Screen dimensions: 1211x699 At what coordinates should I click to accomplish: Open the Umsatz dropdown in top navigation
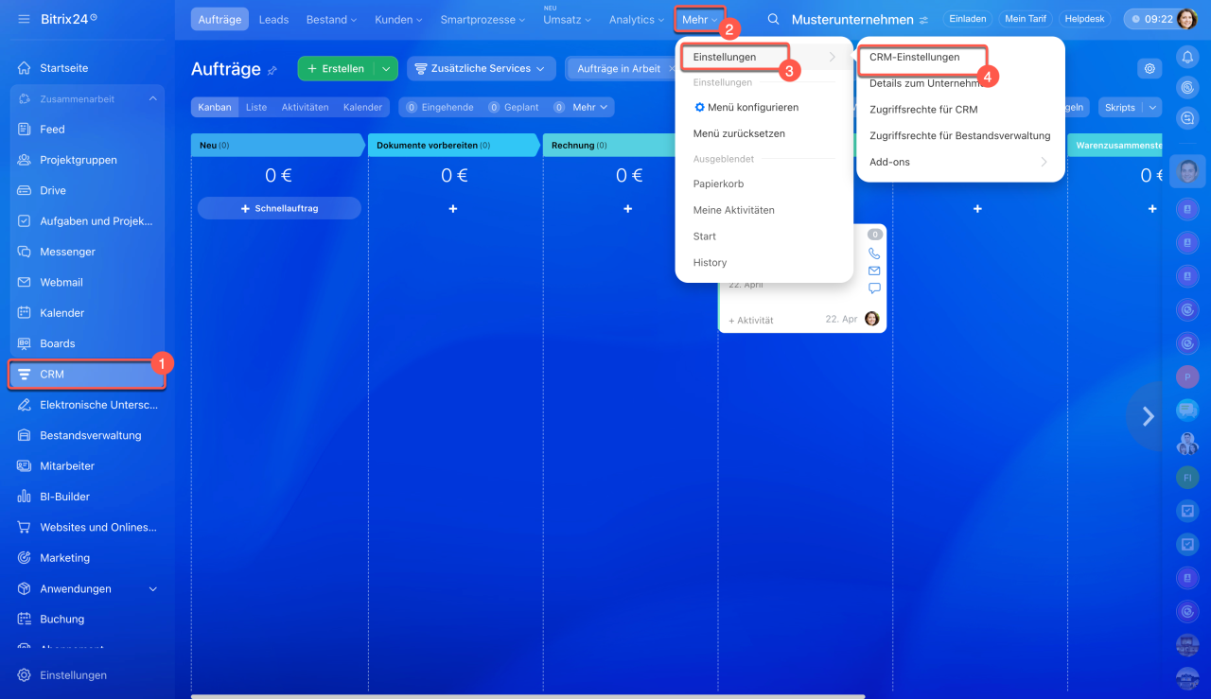click(x=567, y=19)
